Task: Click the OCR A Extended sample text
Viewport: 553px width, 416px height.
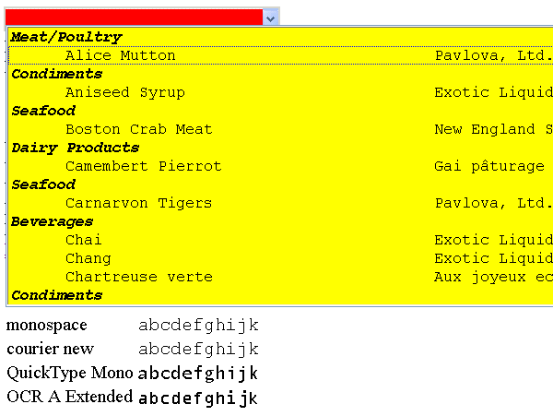Action: (198, 398)
